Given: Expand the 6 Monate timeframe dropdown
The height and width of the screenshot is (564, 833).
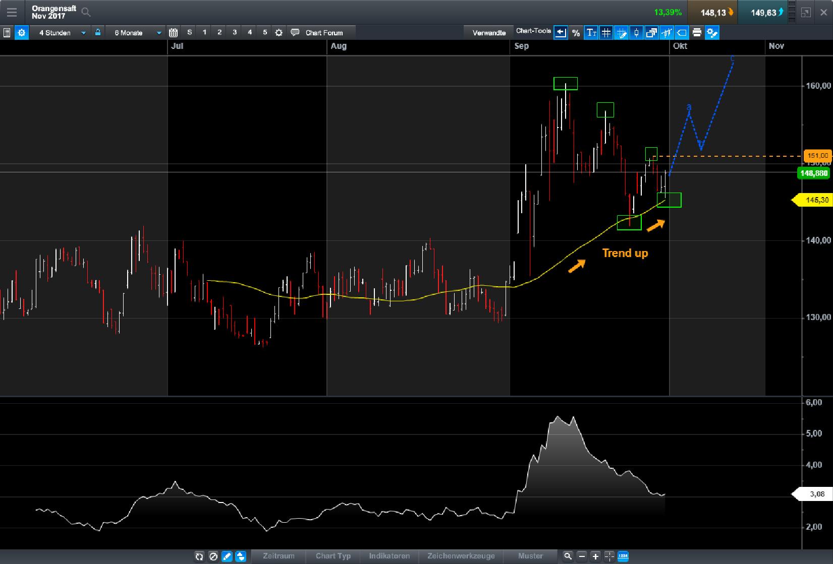Looking at the screenshot, I should pyautogui.click(x=134, y=32).
